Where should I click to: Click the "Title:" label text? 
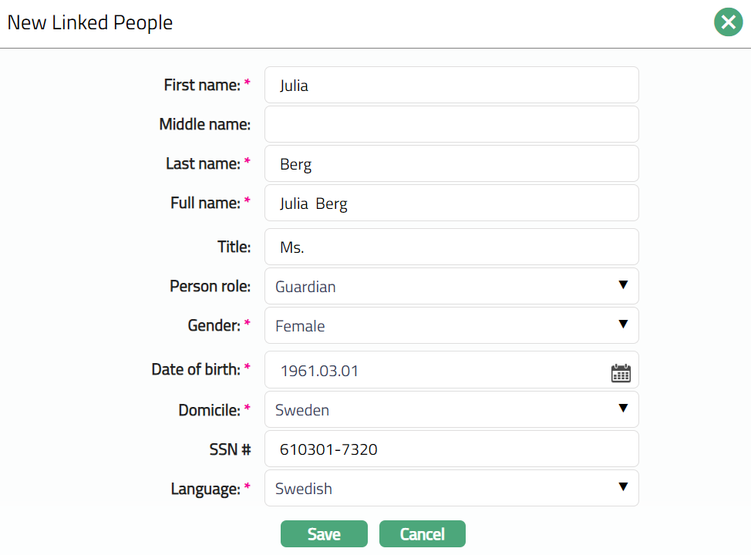[x=234, y=247]
